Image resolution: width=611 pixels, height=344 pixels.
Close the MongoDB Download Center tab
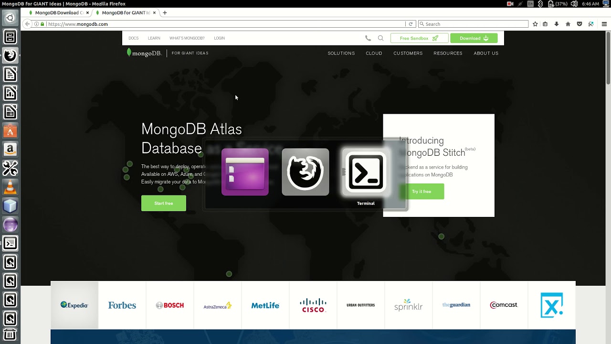coord(87,13)
